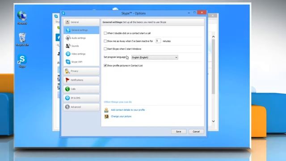Expand the IM & SMS section

81,98
